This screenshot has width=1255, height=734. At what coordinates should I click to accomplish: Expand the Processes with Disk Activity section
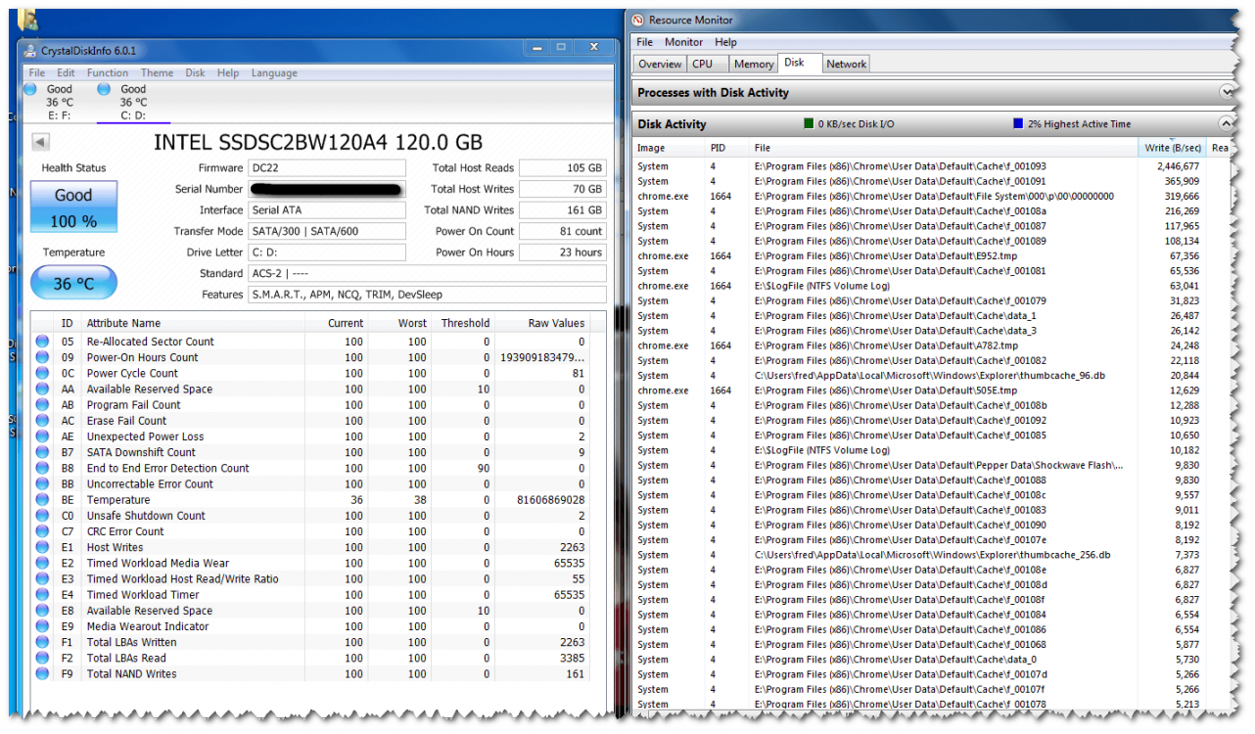click(x=1227, y=92)
